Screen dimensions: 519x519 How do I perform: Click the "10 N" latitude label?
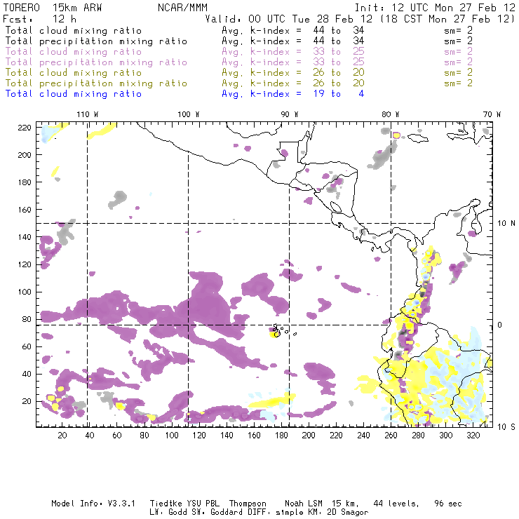506,224
